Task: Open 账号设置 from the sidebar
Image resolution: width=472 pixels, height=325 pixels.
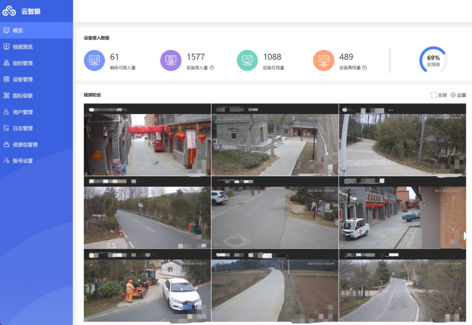Action: 23,161
